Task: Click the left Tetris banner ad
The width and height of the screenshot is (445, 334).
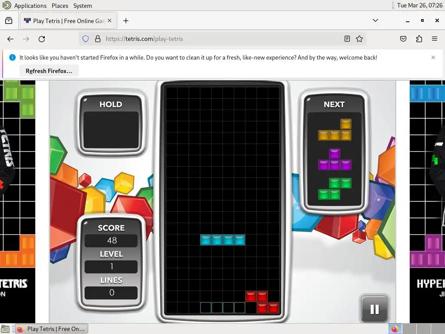Action: pos(17,202)
